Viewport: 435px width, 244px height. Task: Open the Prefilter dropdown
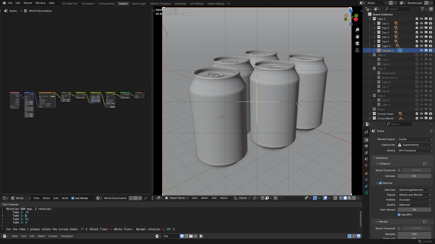click(x=415, y=200)
